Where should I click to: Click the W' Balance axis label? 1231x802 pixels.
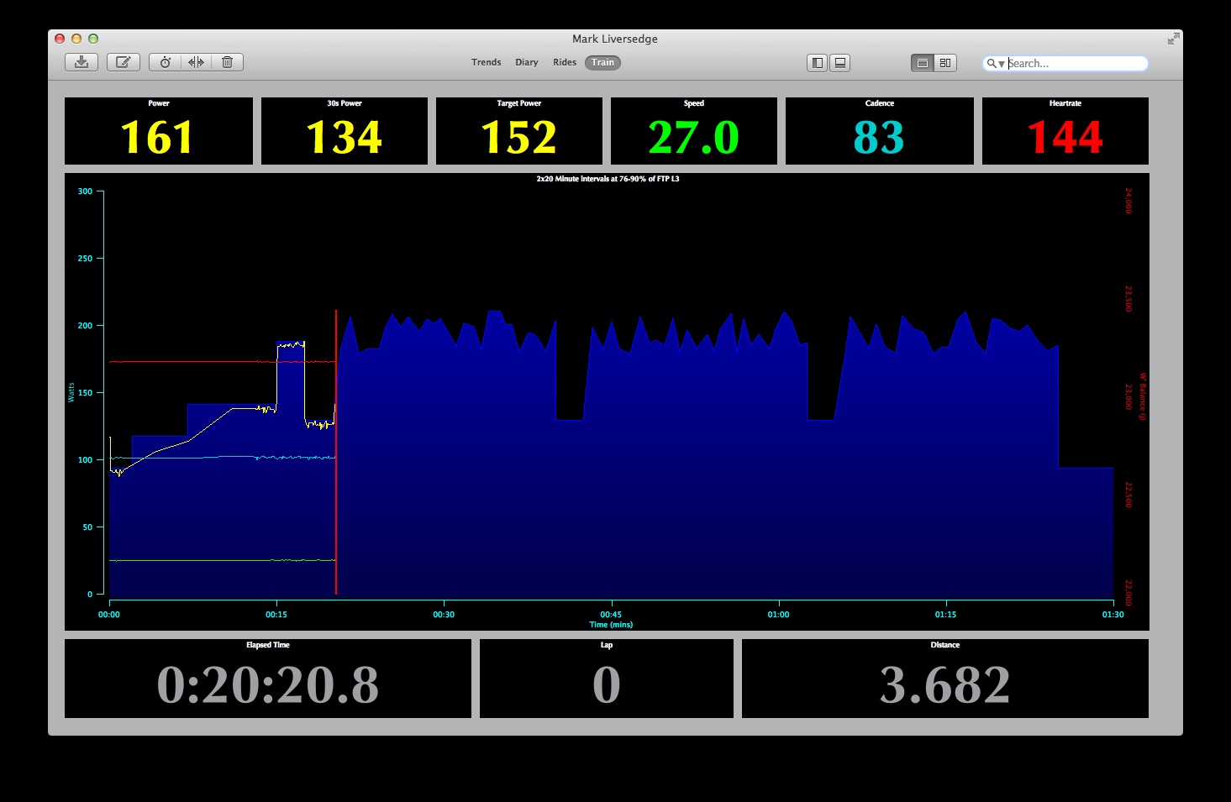(x=1142, y=396)
